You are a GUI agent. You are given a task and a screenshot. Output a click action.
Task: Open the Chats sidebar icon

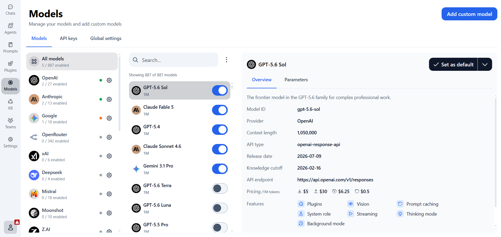10,10
